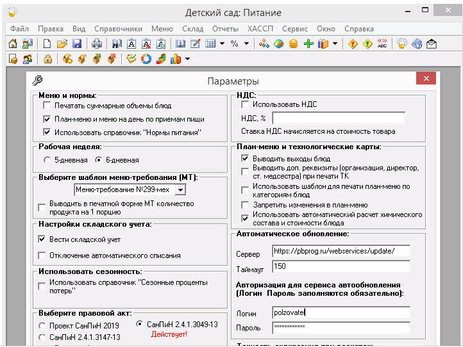Image resolution: width=463 pixels, height=347 pixels.
Task: Check 'Выводить доп. реквизиты' when printing ТК
Action: [245, 172]
